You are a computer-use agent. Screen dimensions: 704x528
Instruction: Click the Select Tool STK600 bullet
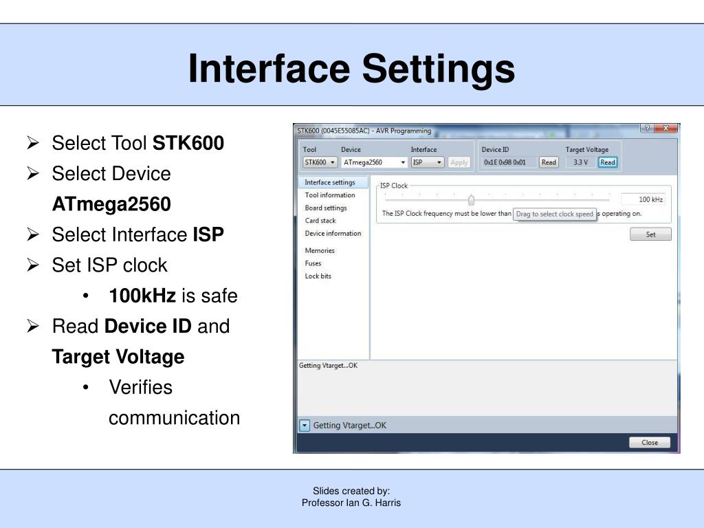(137, 143)
